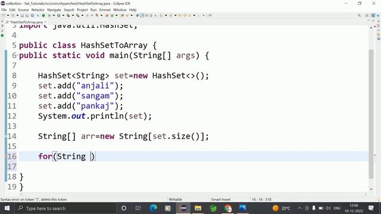Click the 'Writable' status bar entry
This screenshot has height=214, width=381.
[x=175, y=200]
